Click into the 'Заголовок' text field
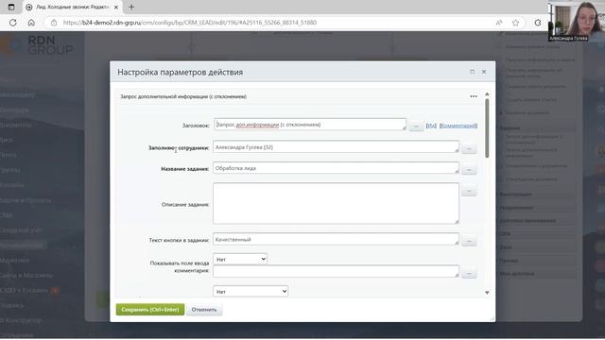 [310, 125]
